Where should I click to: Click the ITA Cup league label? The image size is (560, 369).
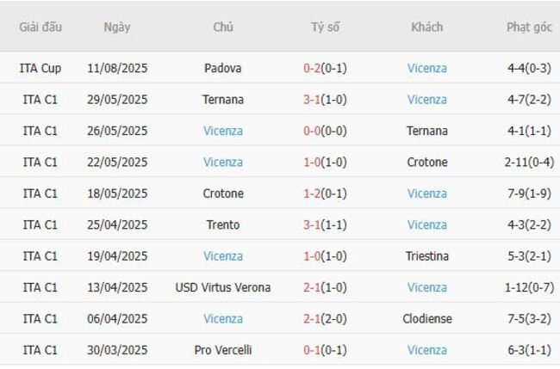click(x=40, y=68)
